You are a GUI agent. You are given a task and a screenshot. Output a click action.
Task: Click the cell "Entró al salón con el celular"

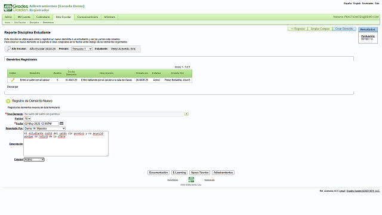(35, 80)
